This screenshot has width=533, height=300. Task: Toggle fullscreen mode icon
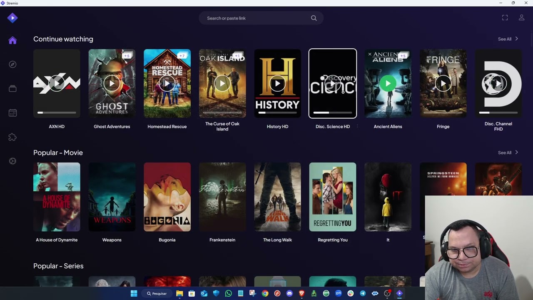[505, 17]
